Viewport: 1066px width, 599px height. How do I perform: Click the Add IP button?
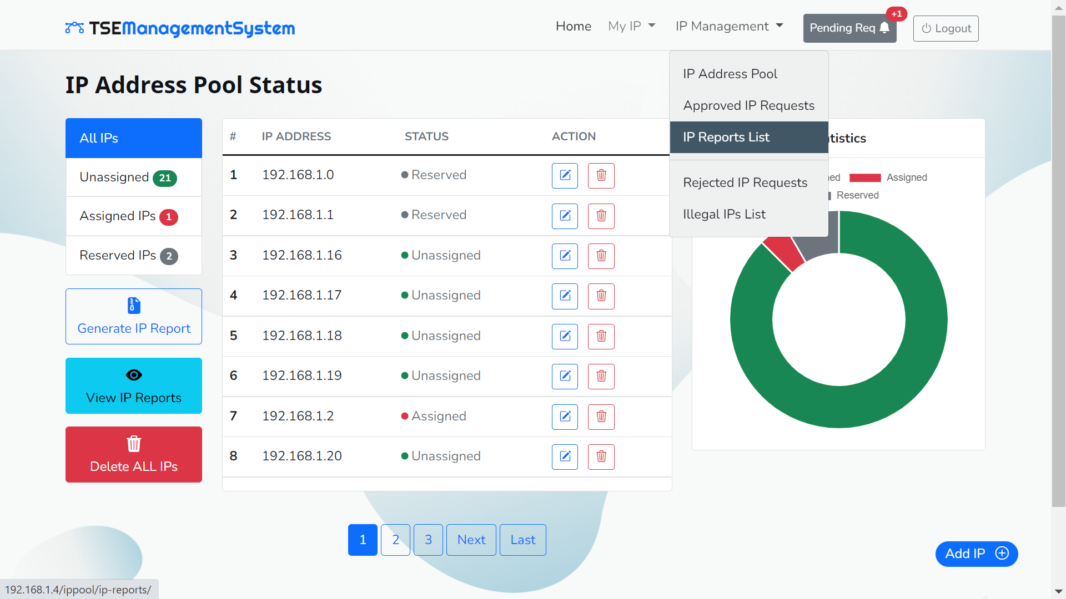[976, 554]
